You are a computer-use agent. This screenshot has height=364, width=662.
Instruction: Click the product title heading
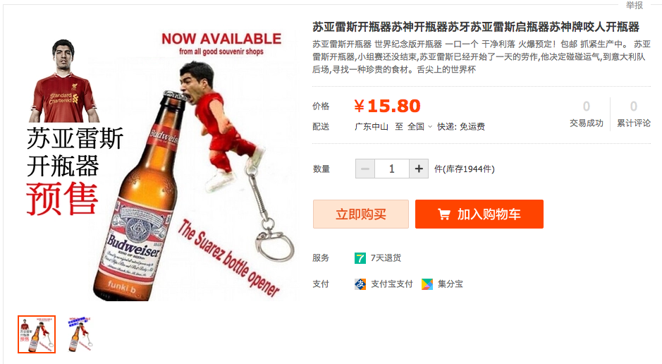(476, 27)
